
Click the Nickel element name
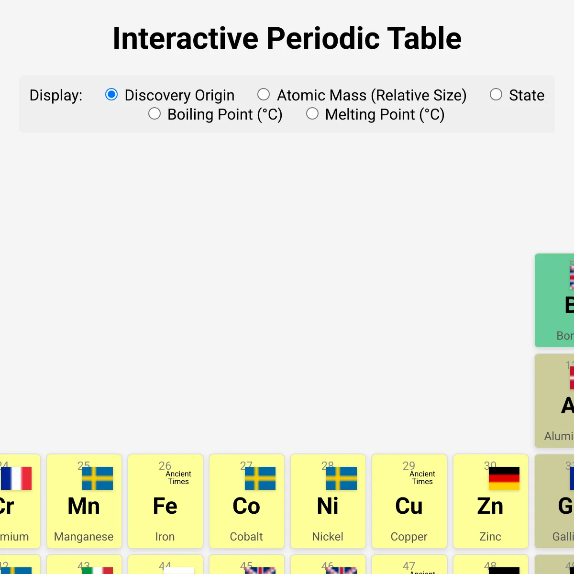(x=328, y=537)
